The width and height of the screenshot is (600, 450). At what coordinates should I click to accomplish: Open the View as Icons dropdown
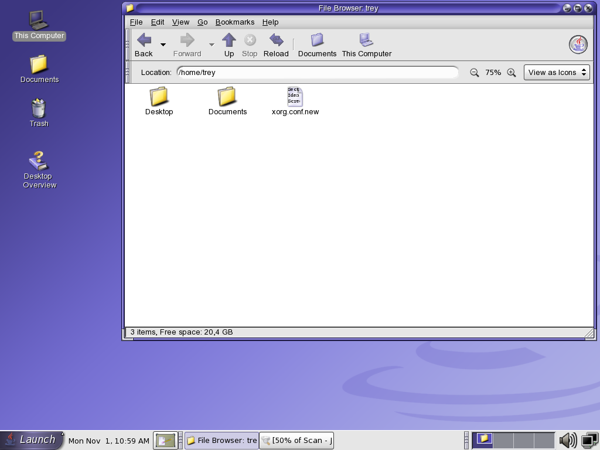coord(557,72)
